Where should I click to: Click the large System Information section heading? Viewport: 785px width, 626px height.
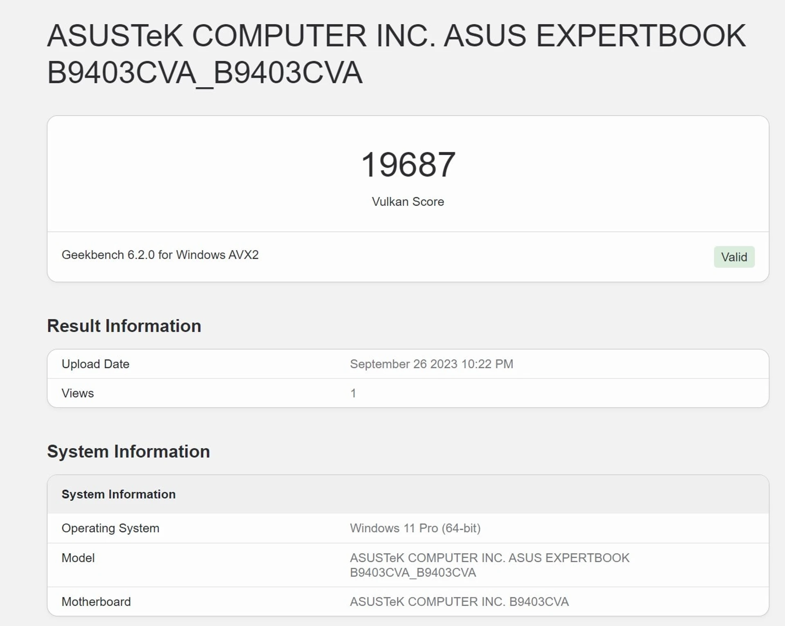click(128, 452)
